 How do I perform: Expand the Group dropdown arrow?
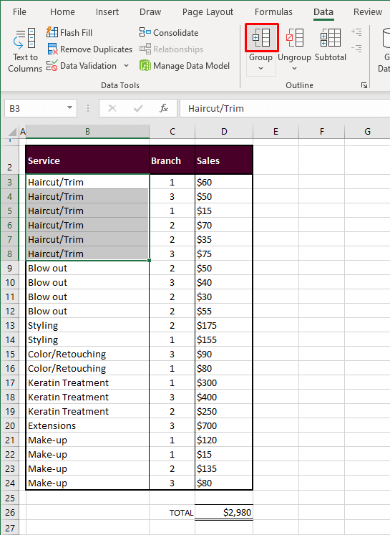(x=260, y=69)
